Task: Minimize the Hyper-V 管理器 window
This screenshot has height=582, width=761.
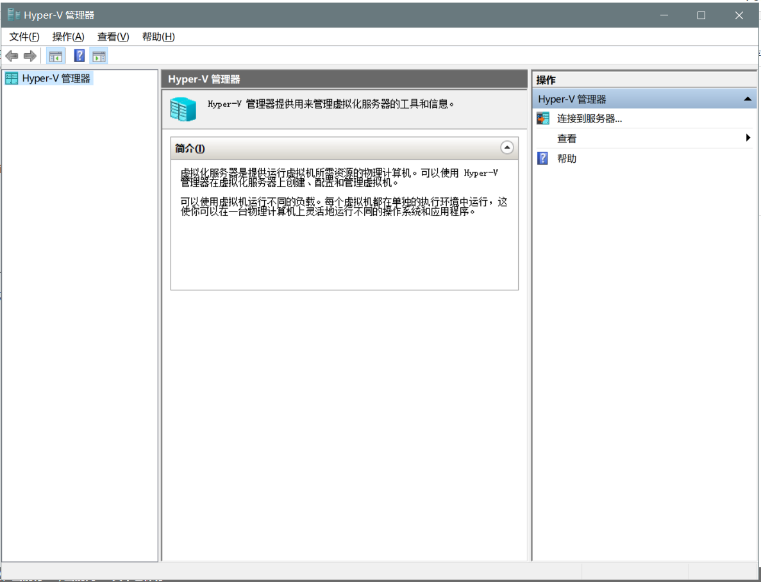Action: click(664, 15)
